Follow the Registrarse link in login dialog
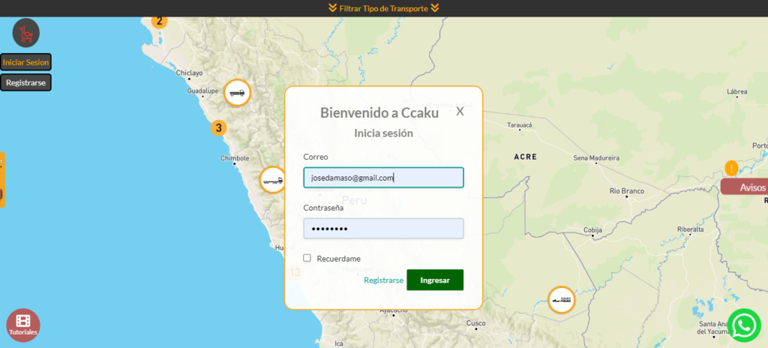The height and width of the screenshot is (348, 768). (x=383, y=280)
